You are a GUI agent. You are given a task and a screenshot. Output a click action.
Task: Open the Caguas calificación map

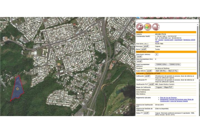(159, 87)
